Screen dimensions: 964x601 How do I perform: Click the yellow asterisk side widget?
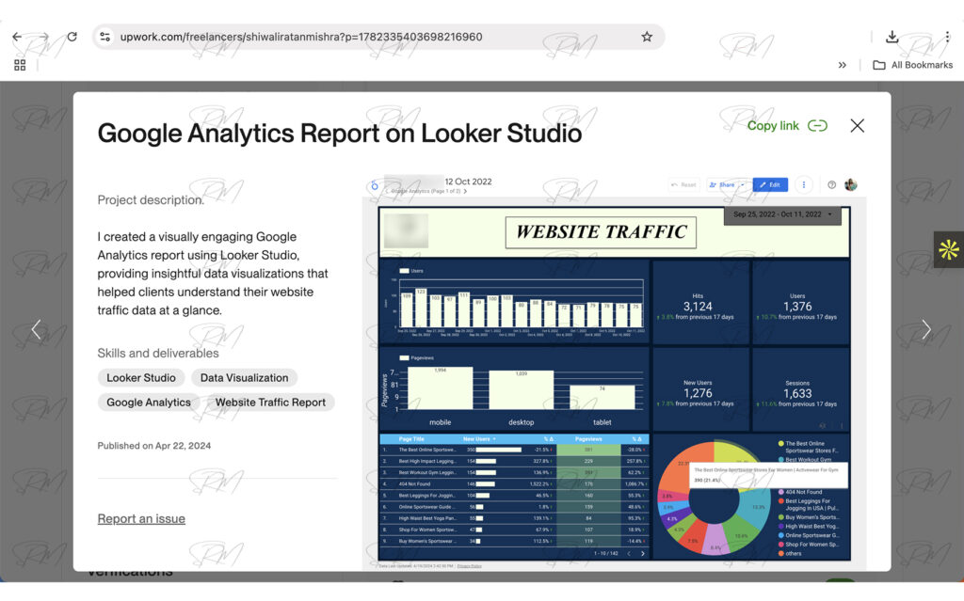[x=949, y=249]
